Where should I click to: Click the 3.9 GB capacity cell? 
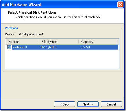(x=85, y=47)
